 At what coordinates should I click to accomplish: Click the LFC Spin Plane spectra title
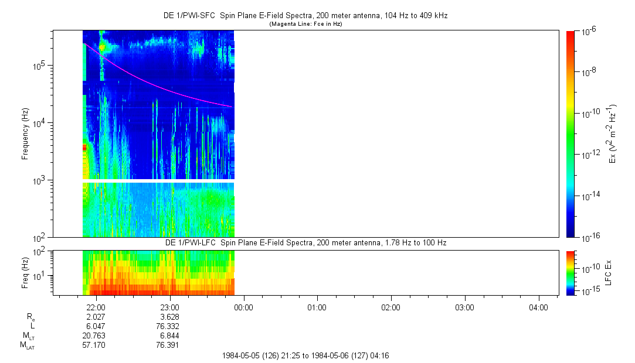point(305,242)
